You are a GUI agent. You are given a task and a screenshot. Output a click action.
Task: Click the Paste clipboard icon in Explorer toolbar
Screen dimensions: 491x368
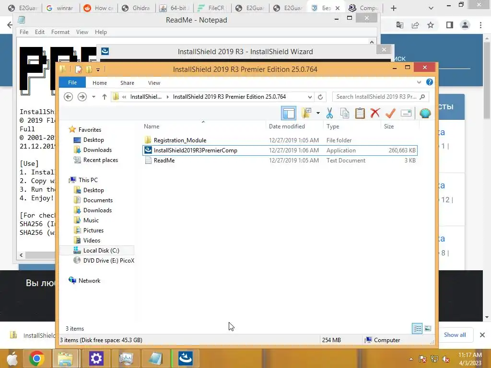[x=360, y=113]
